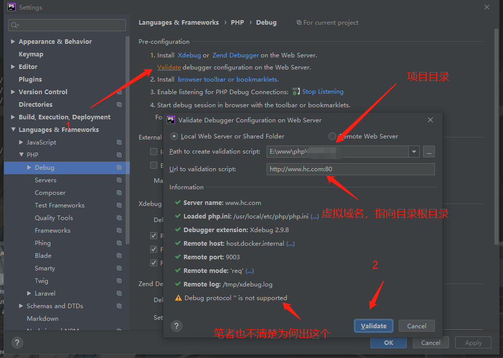Click project-level icon beside Phing row
The width and height of the screenshot is (503, 358).
point(119,243)
